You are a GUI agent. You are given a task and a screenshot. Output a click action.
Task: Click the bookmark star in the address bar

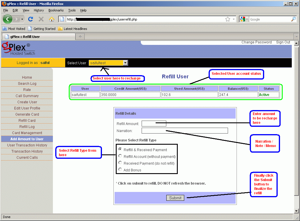point(227,19)
